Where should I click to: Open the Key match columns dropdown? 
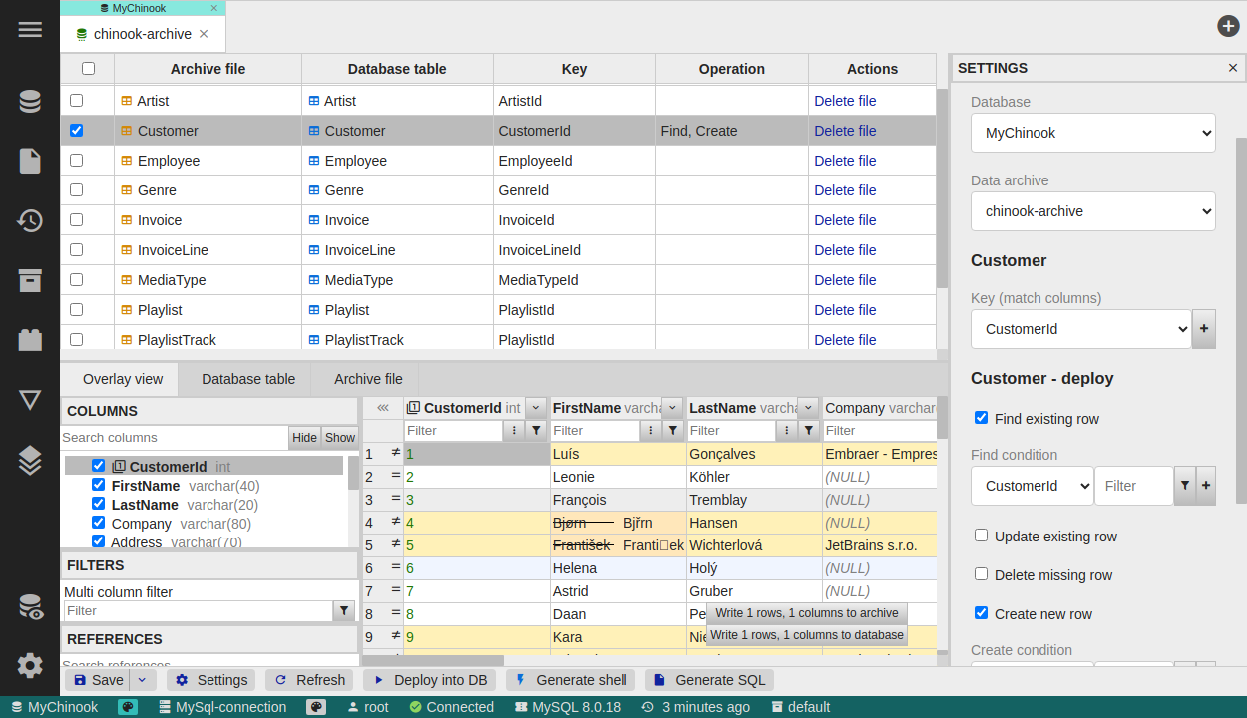pos(1081,329)
